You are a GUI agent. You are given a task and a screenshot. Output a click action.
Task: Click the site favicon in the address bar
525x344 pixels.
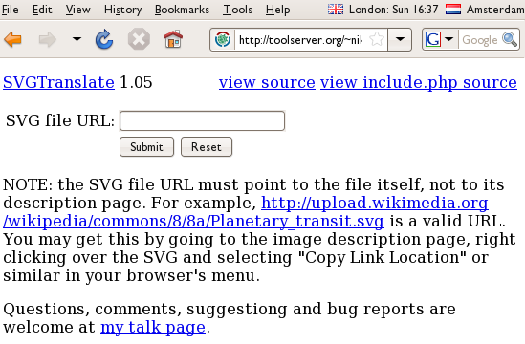point(223,39)
